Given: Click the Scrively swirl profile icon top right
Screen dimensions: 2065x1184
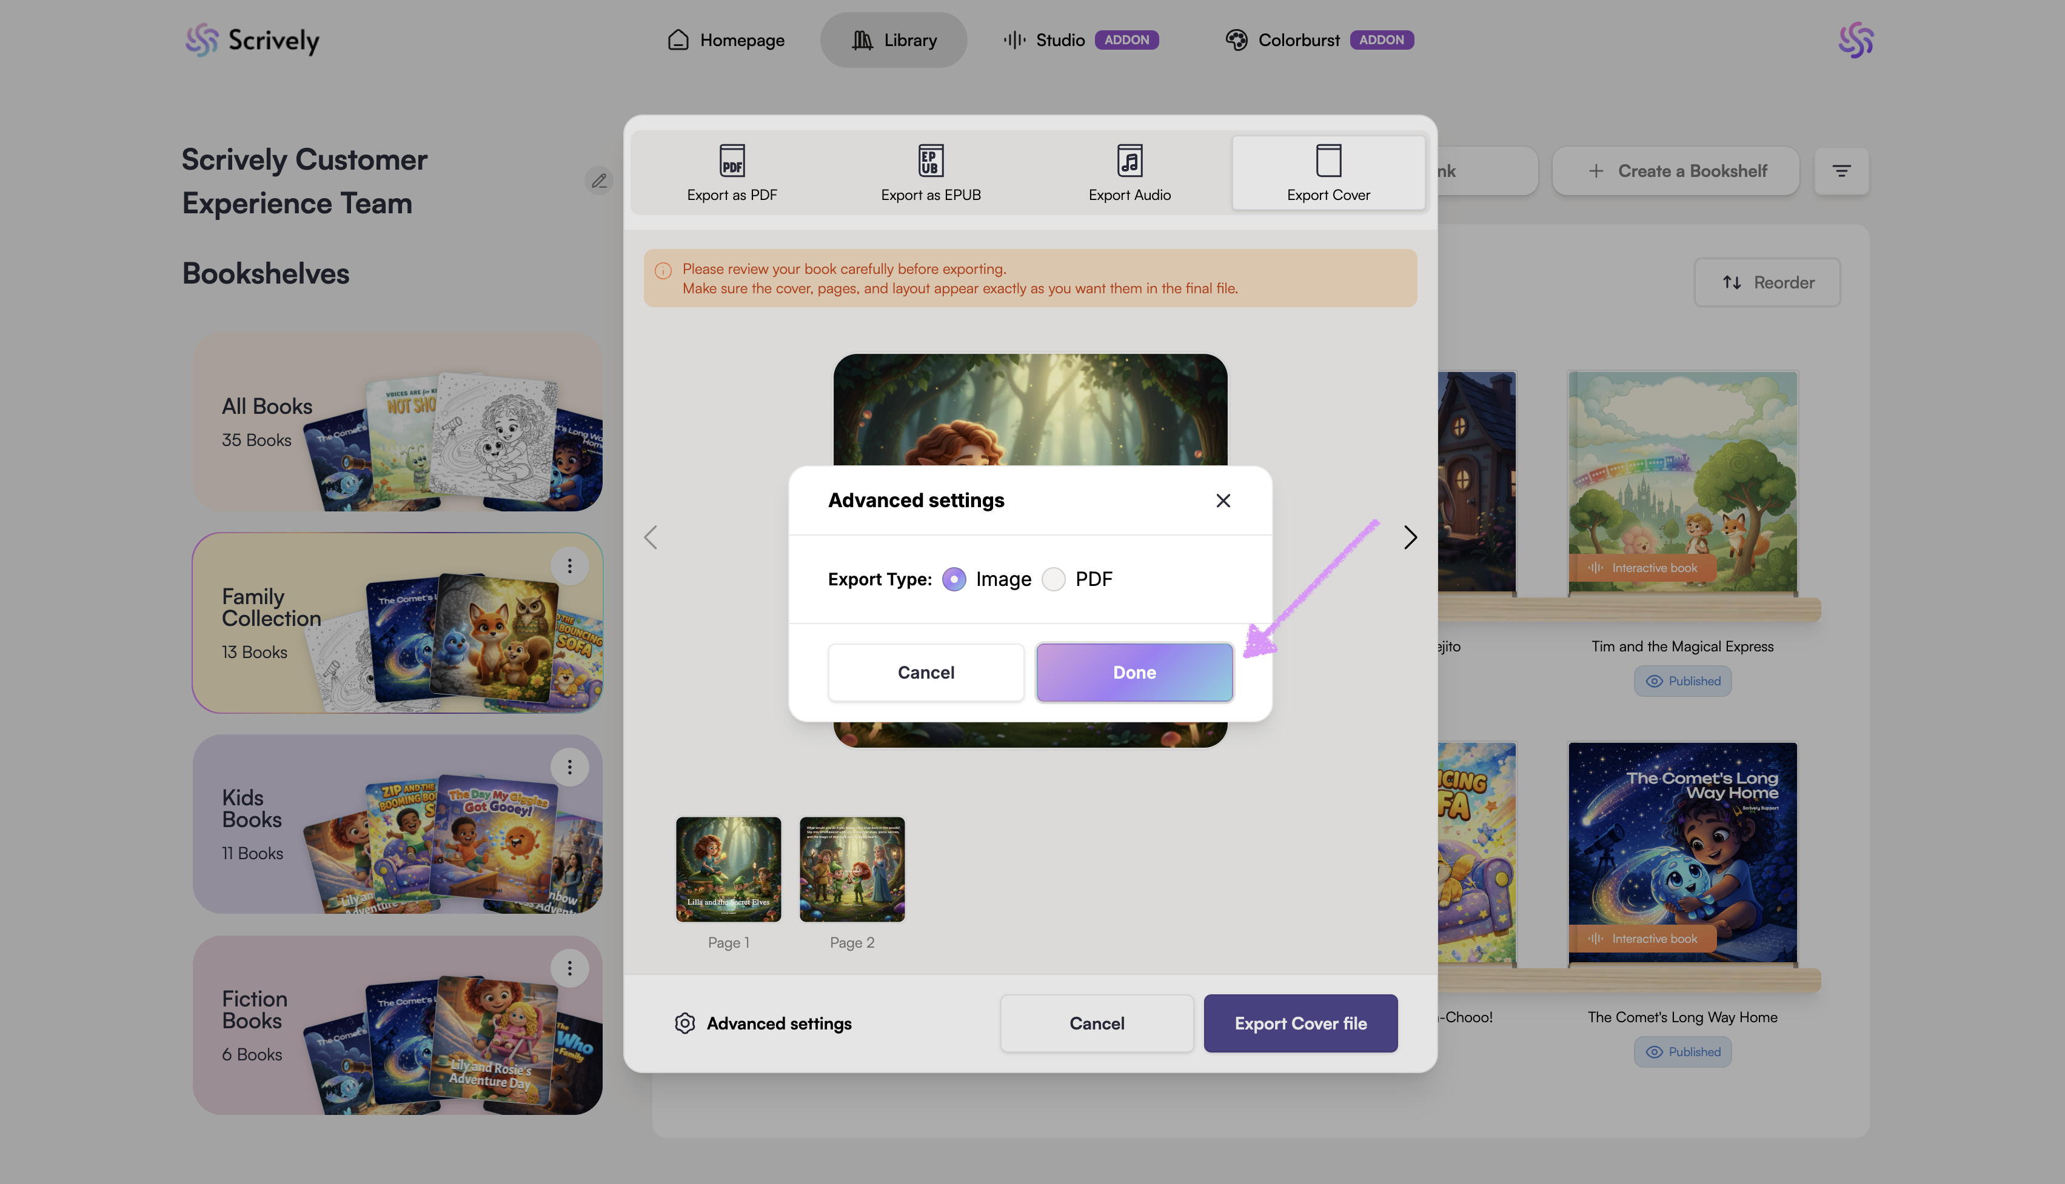Looking at the screenshot, I should [1855, 40].
